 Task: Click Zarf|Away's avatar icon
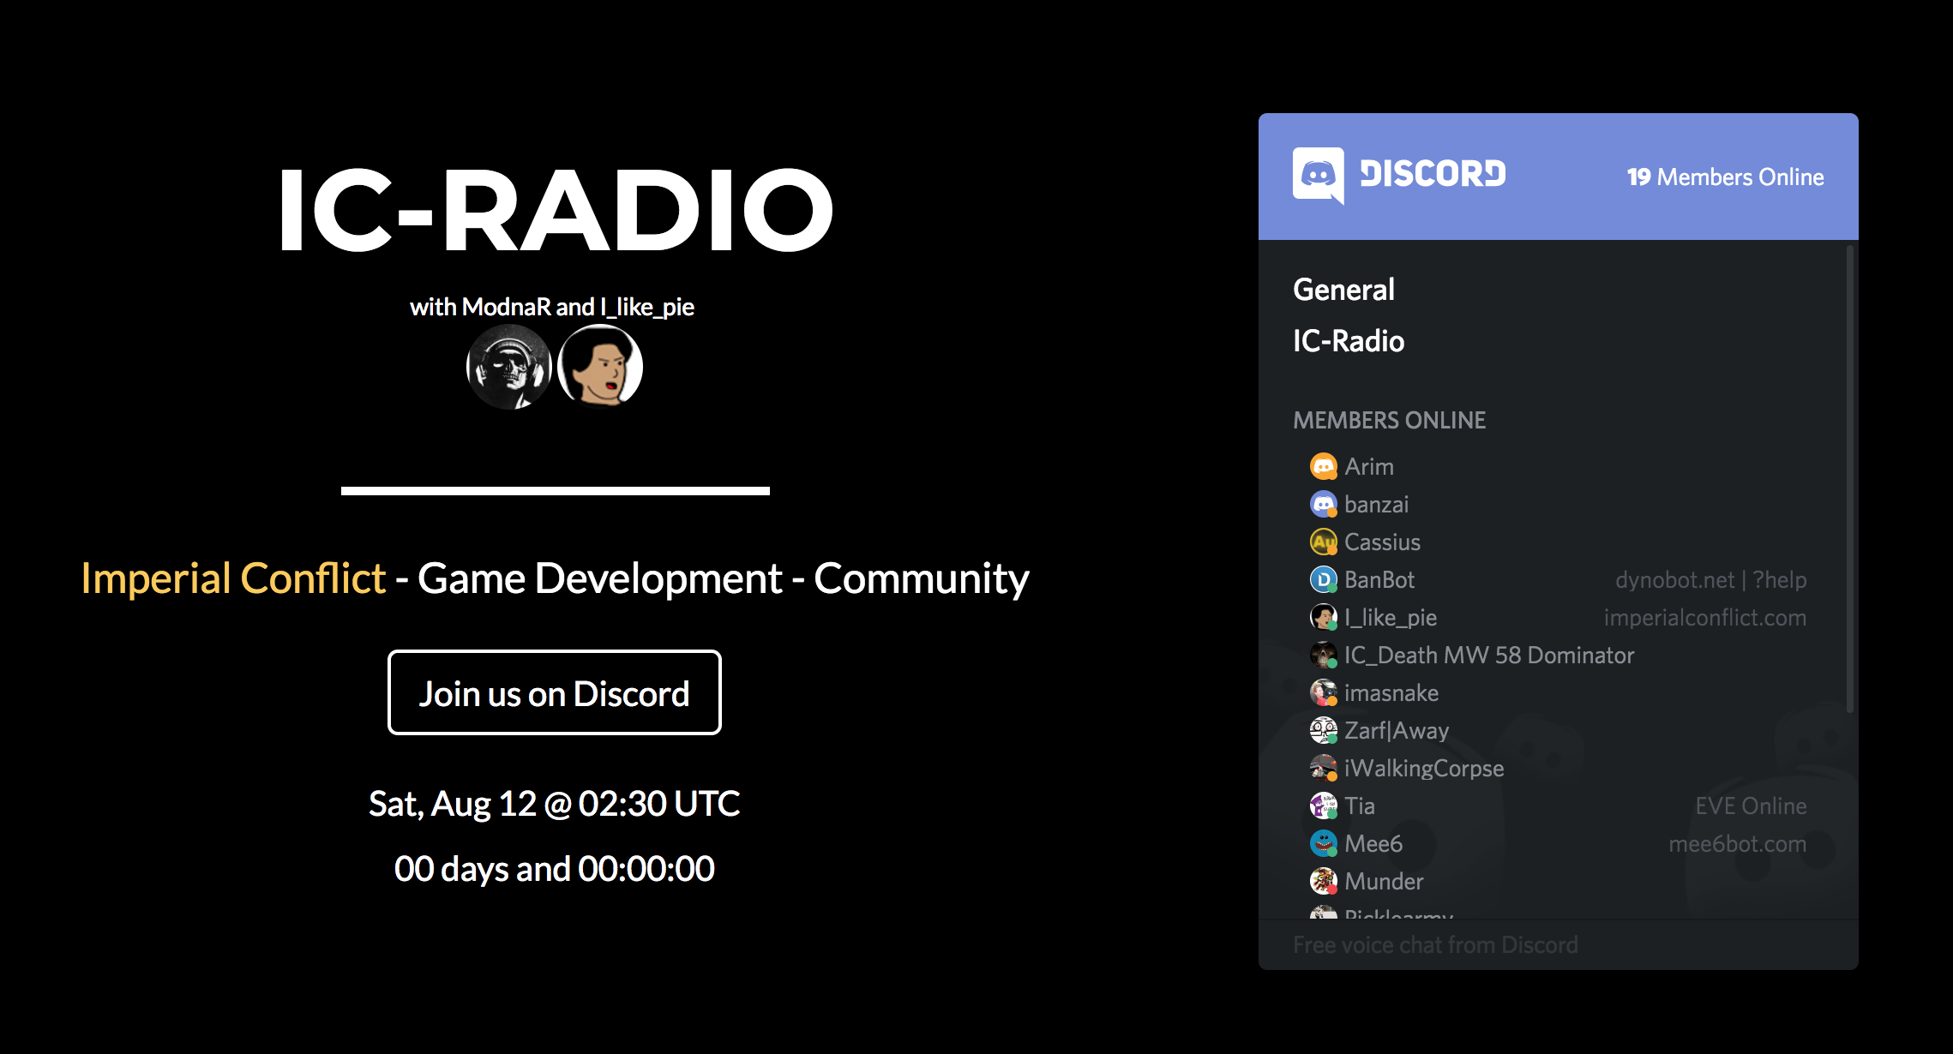point(1324,730)
